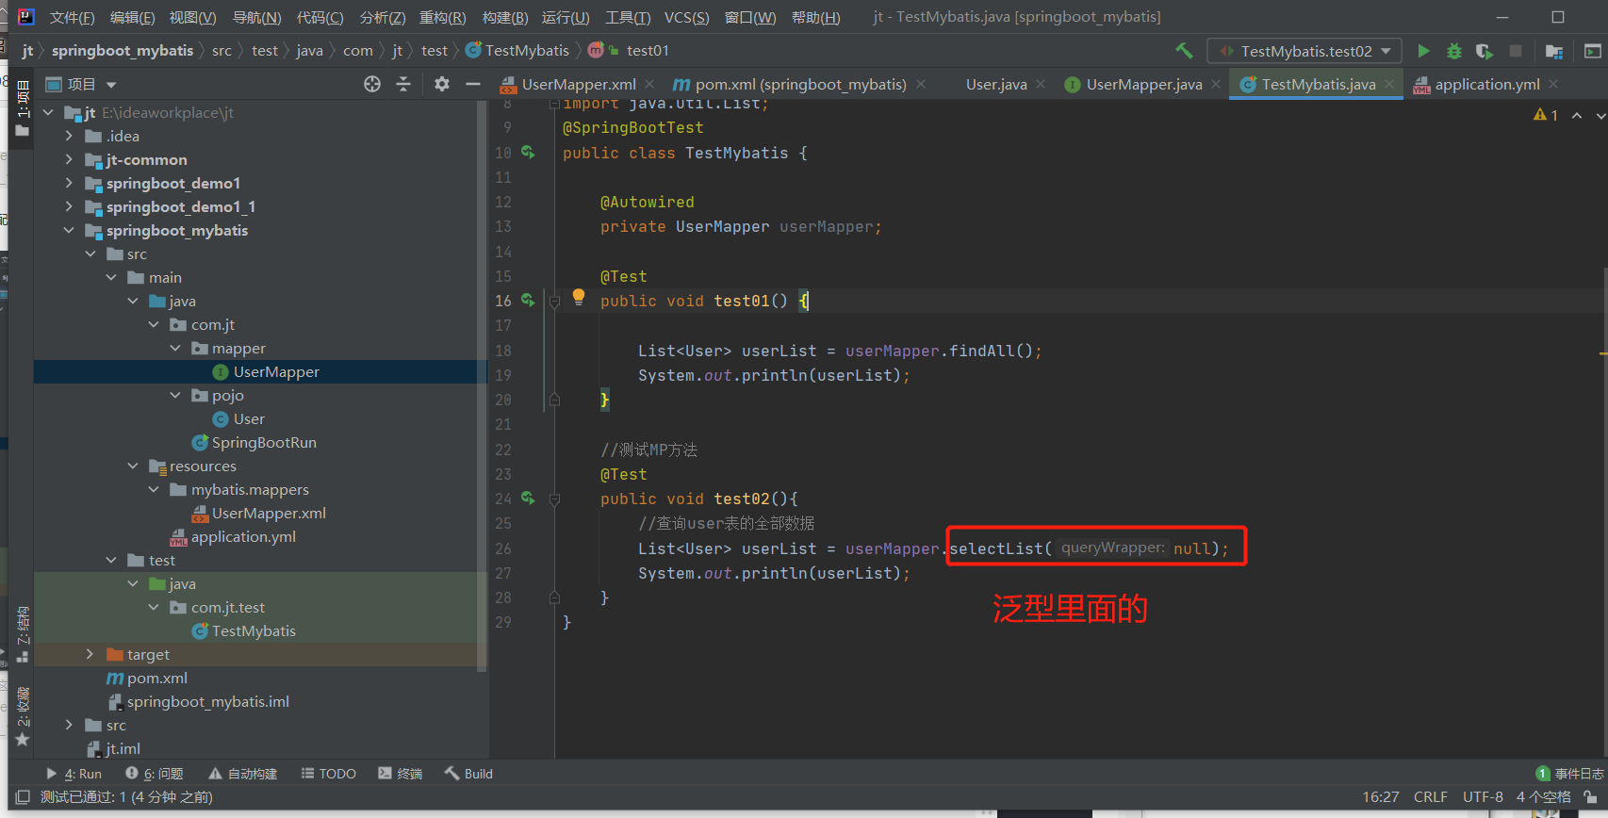This screenshot has width=1608, height=818.
Task: Fold the test02 method at line 24
Action: (554, 499)
